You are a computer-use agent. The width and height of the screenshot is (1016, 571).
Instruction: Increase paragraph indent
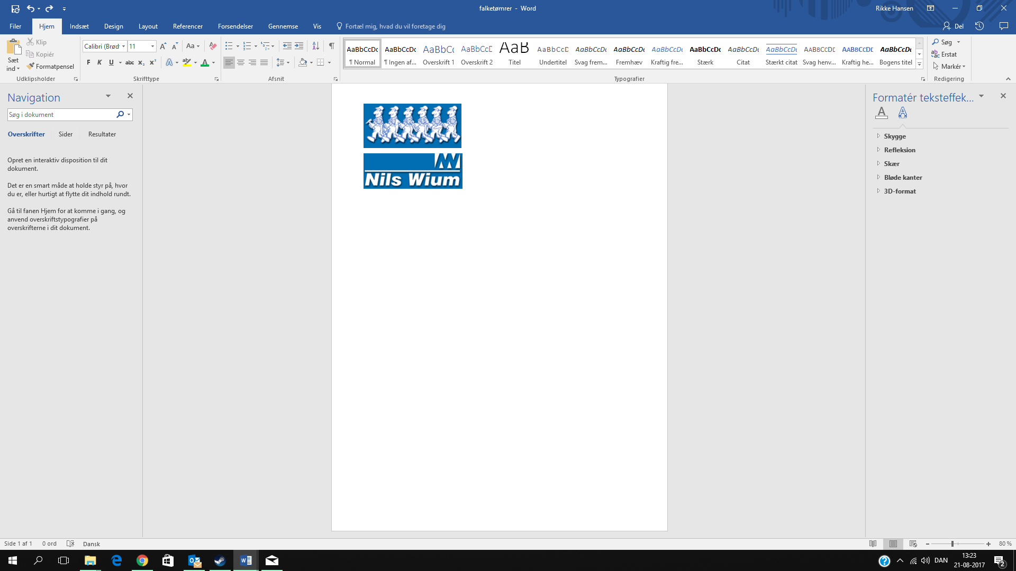point(299,46)
